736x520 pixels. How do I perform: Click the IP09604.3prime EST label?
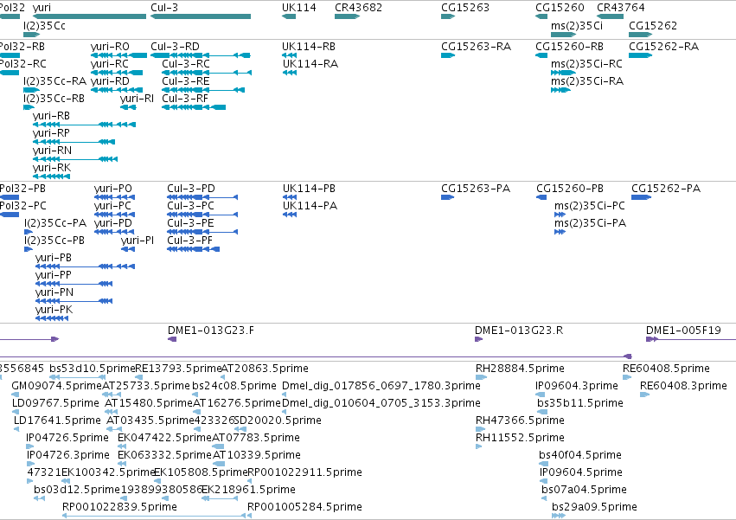576,386
